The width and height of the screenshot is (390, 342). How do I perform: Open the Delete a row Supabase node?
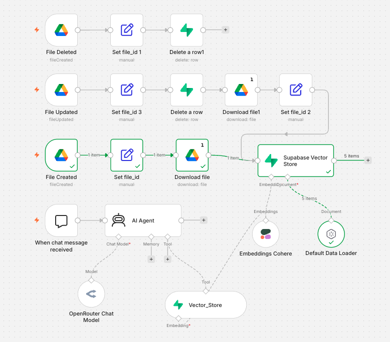[186, 90]
